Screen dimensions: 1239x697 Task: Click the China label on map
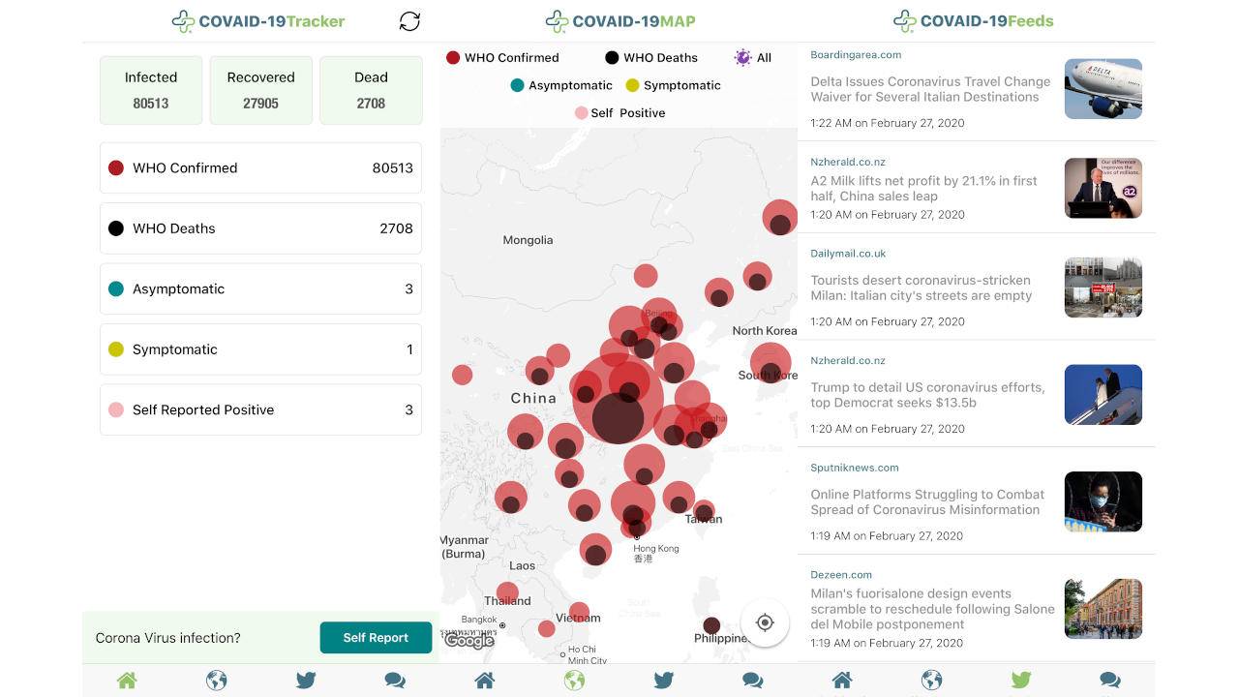point(533,398)
